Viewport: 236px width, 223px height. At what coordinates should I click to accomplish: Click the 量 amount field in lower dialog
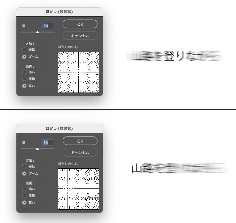(48, 143)
